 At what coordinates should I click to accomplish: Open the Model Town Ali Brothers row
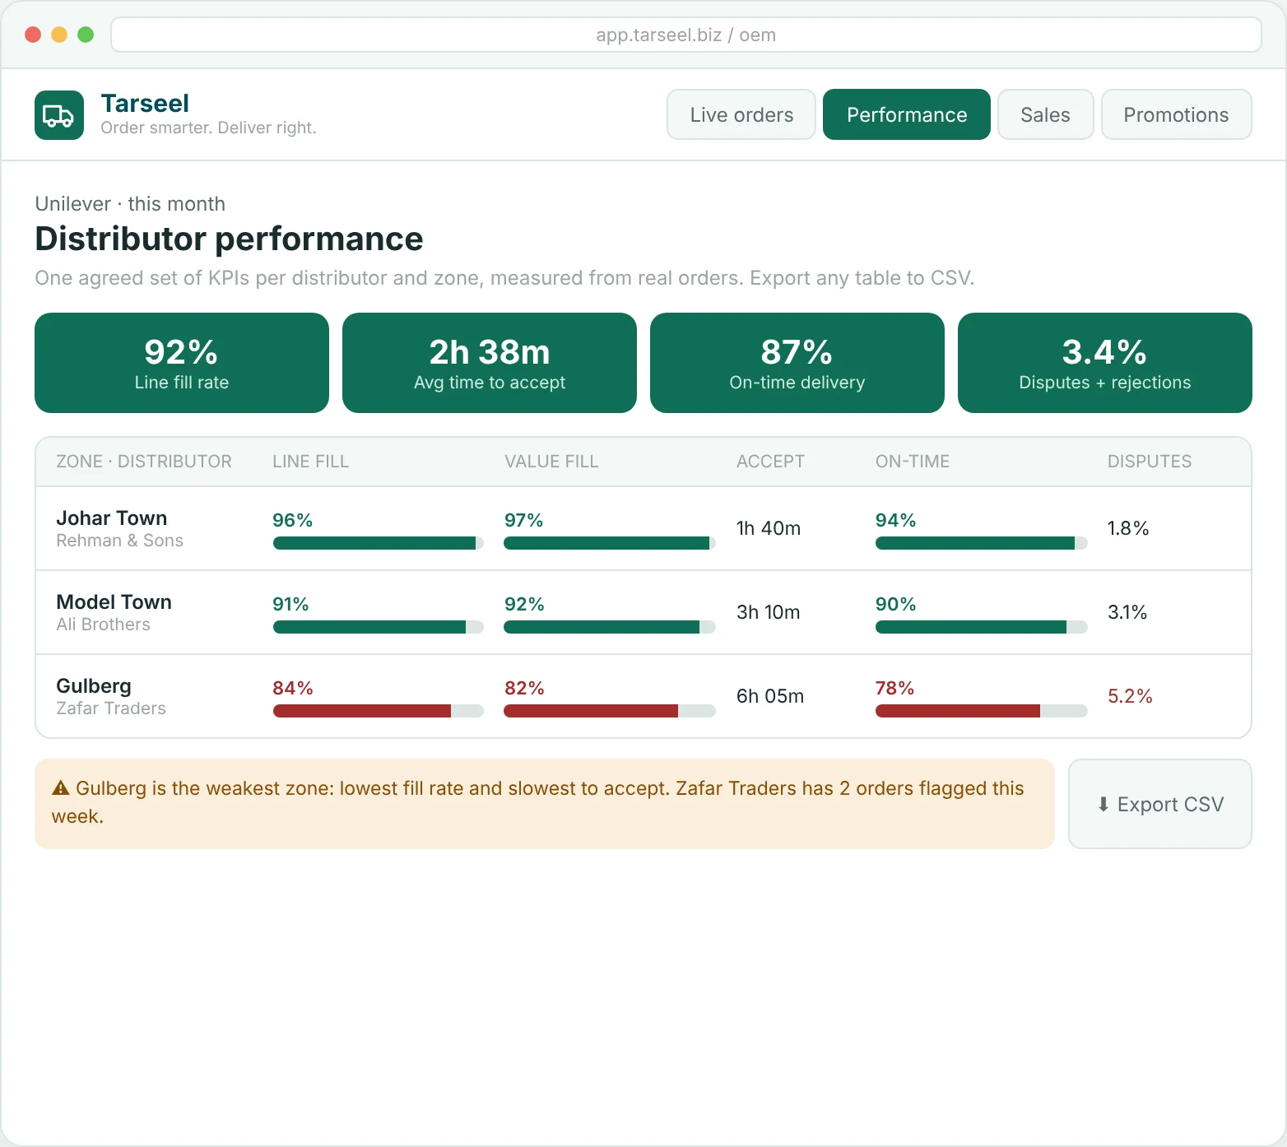point(643,612)
